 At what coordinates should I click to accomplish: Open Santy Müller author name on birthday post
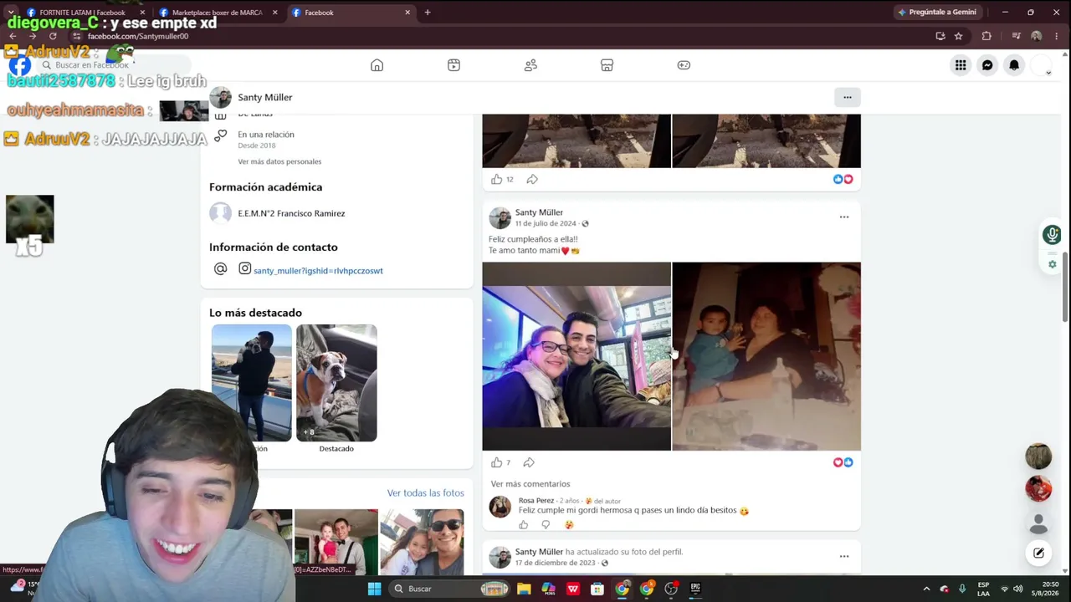tap(539, 212)
